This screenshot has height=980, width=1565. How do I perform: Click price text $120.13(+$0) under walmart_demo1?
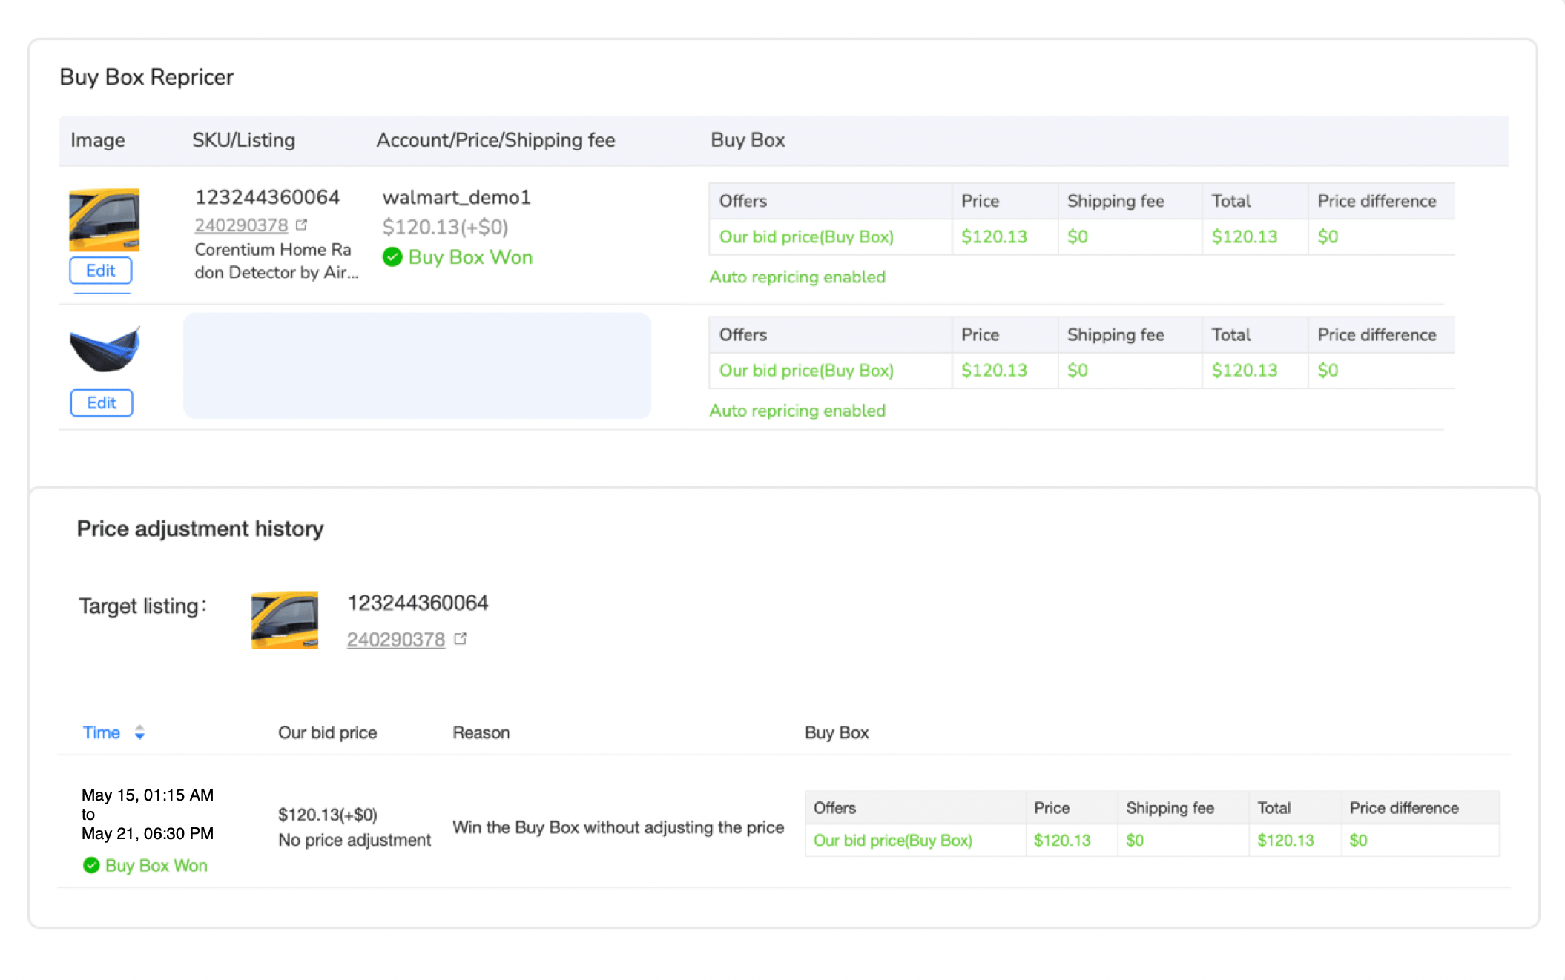click(445, 227)
